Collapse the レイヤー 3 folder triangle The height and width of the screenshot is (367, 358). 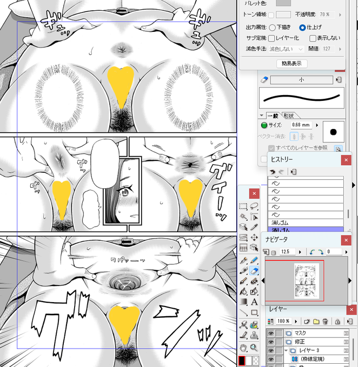pos(286,350)
